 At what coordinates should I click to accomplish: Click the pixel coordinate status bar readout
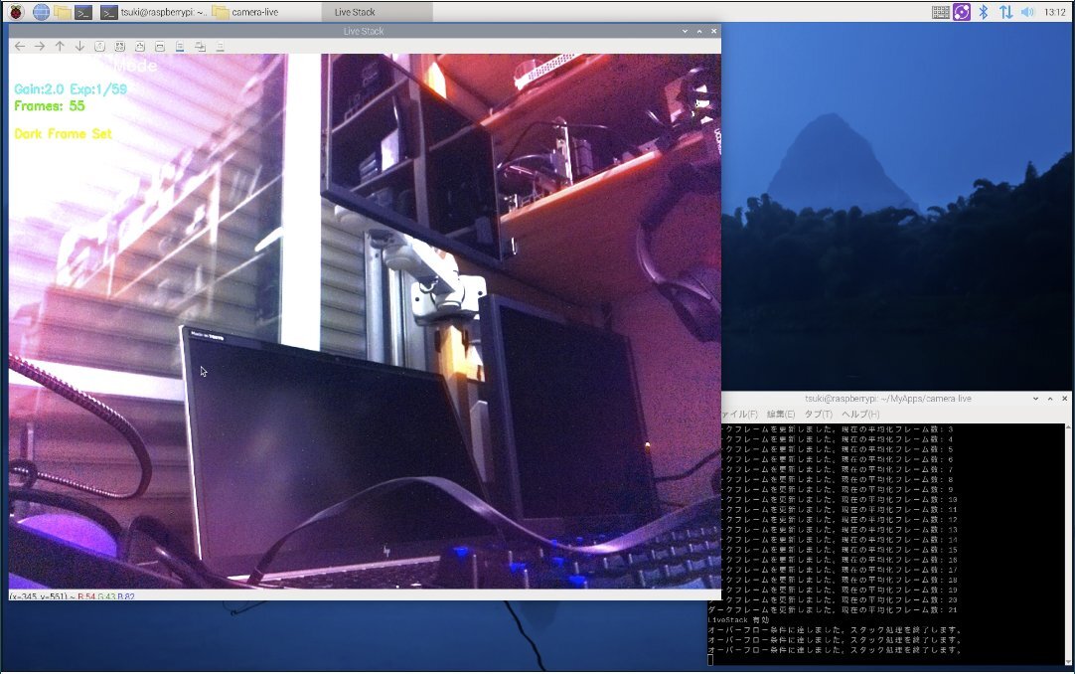coord(72,596)
